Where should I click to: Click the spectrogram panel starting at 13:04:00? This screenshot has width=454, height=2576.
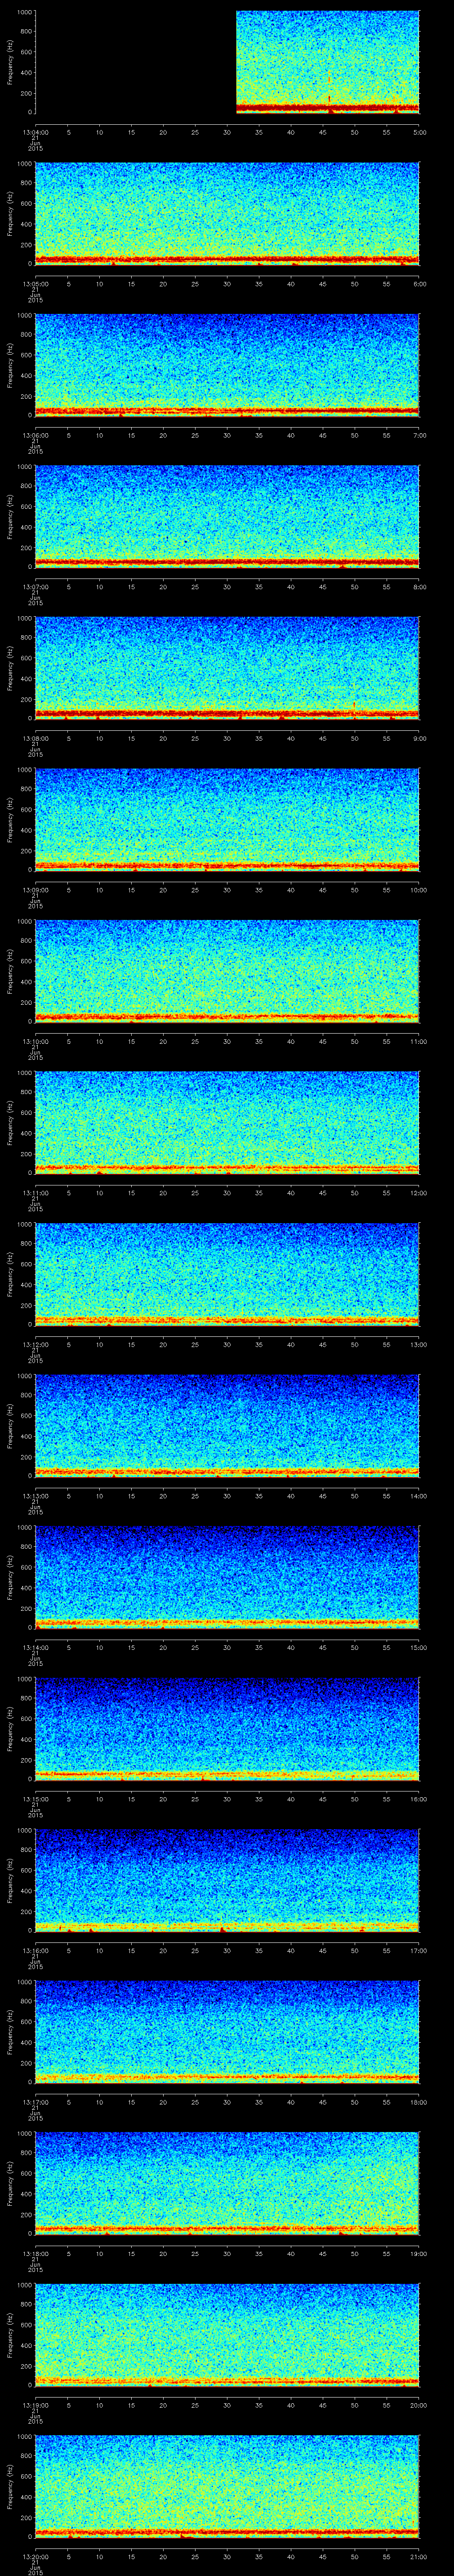pyautogui.click(x=227, y=62)
